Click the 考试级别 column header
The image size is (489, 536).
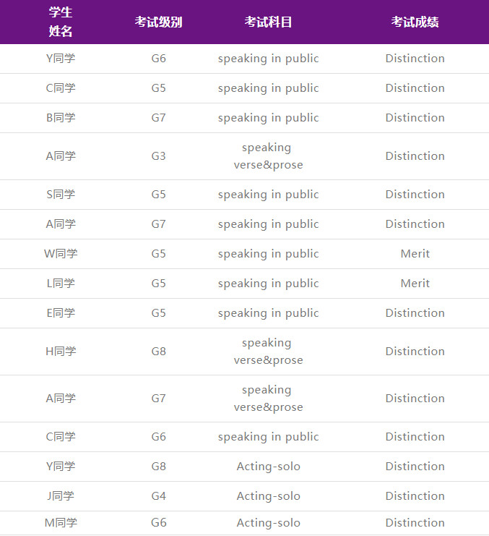click(158, 22)
